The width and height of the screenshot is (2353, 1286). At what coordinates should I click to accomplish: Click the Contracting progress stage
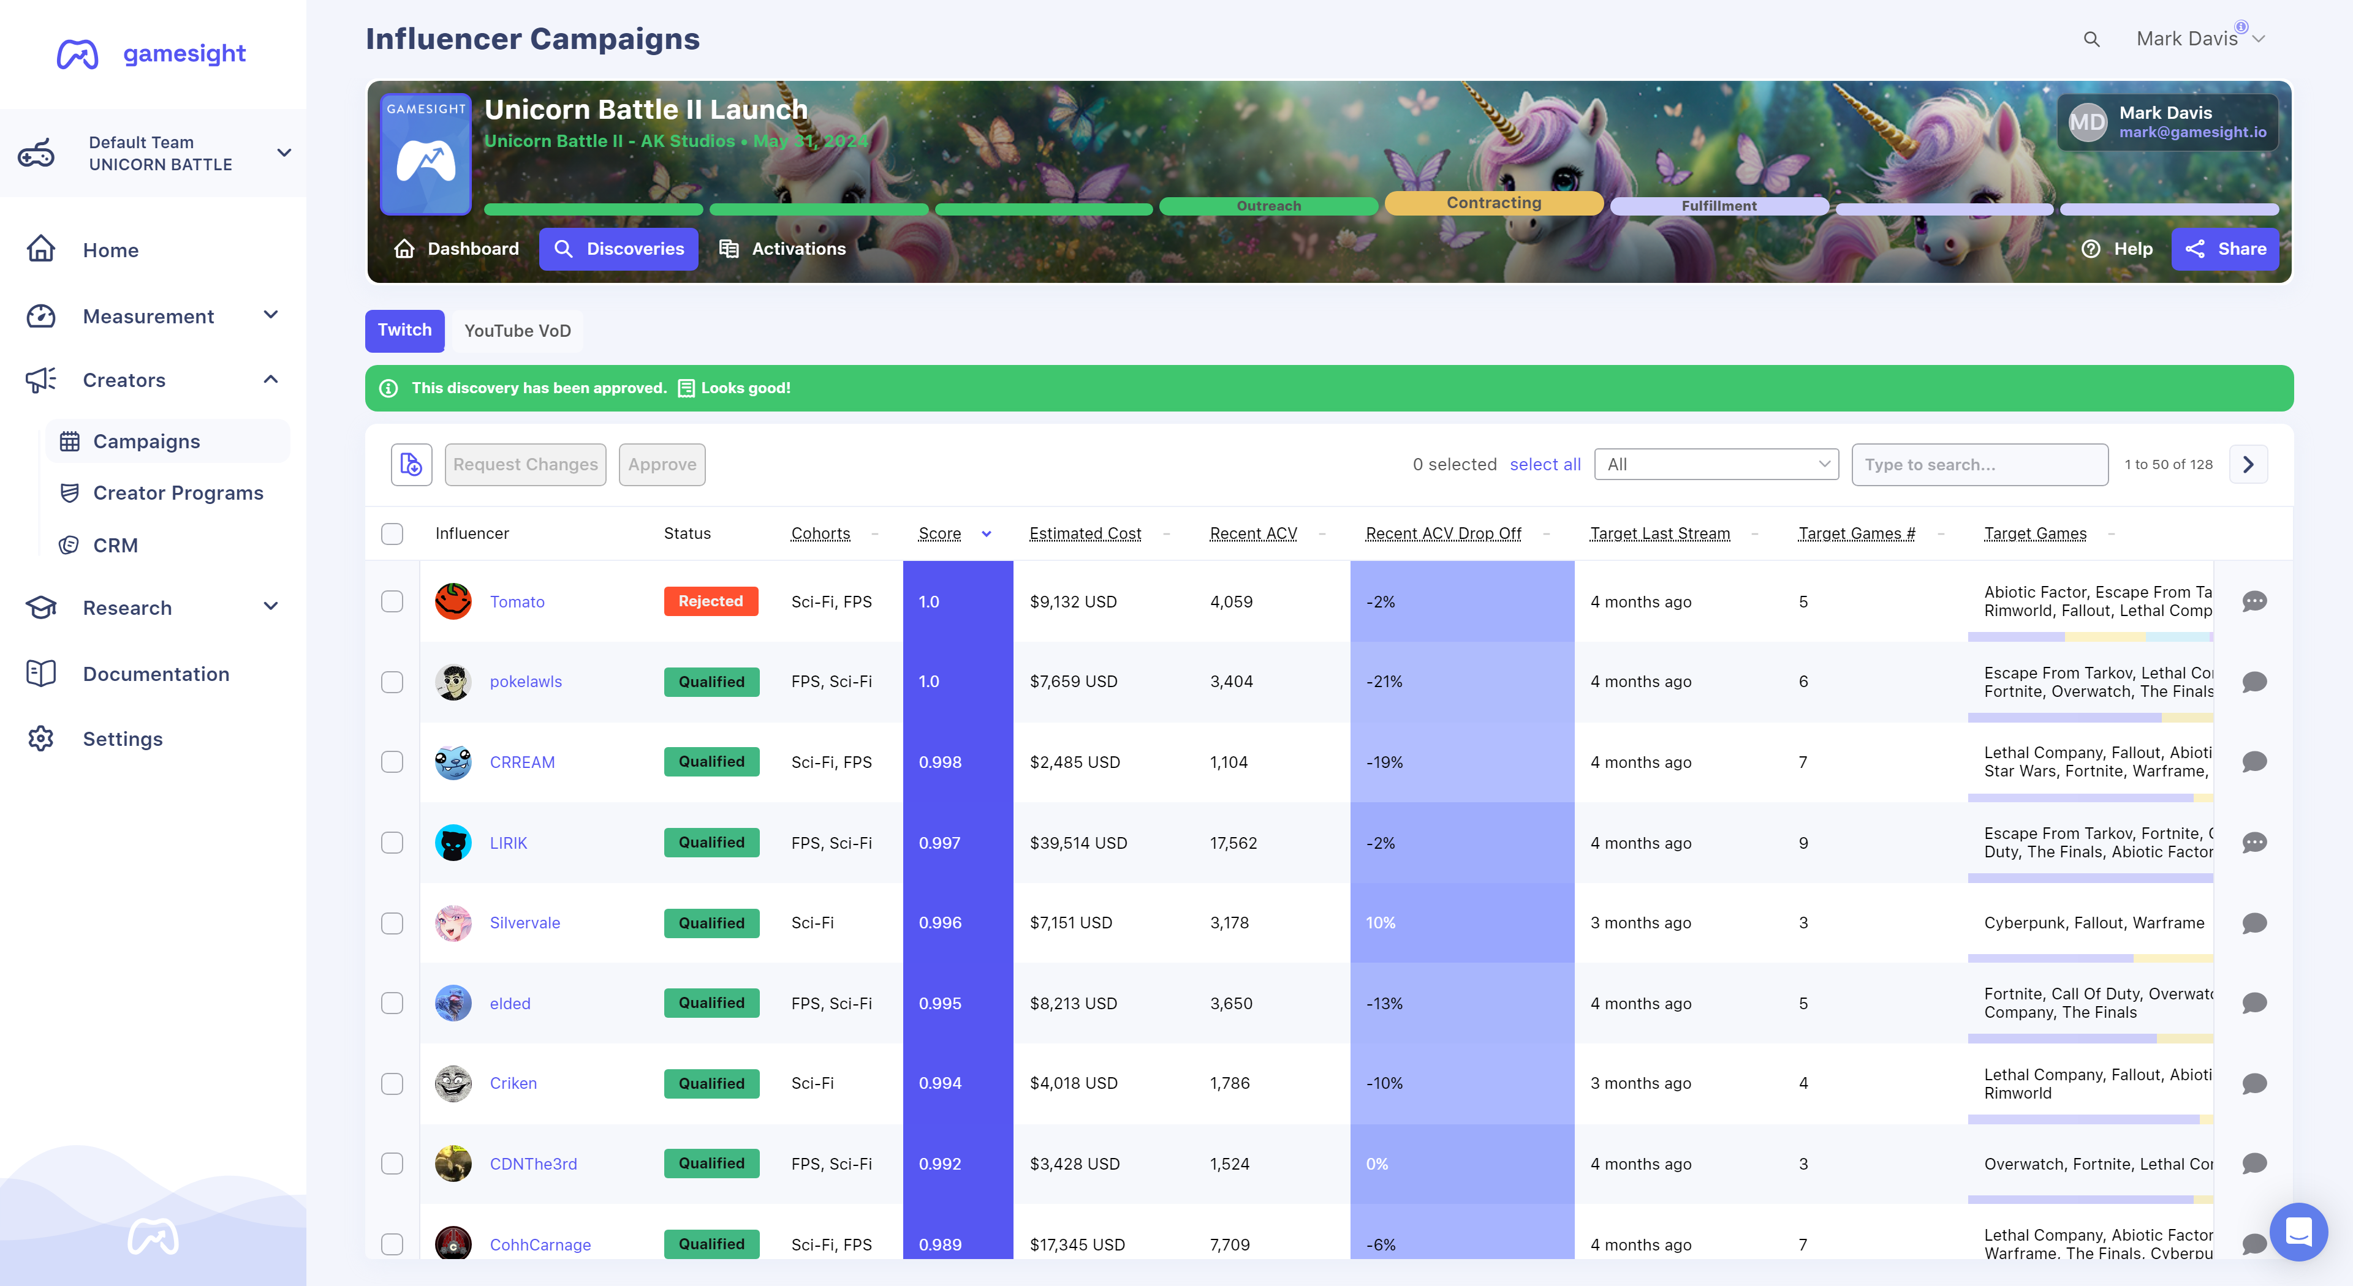pyautogui.click(x=1493, y=203)
